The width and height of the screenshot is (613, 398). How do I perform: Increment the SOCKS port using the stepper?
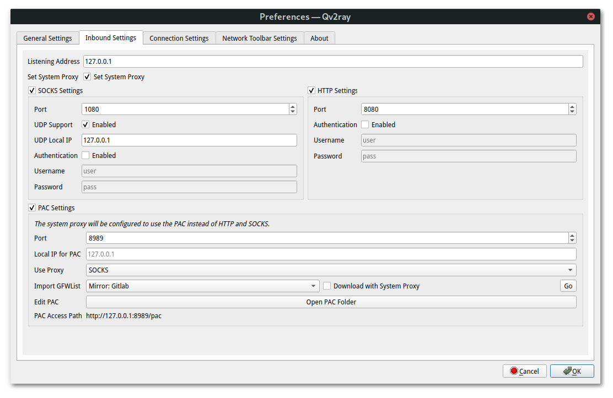click(x=293, y=106)
